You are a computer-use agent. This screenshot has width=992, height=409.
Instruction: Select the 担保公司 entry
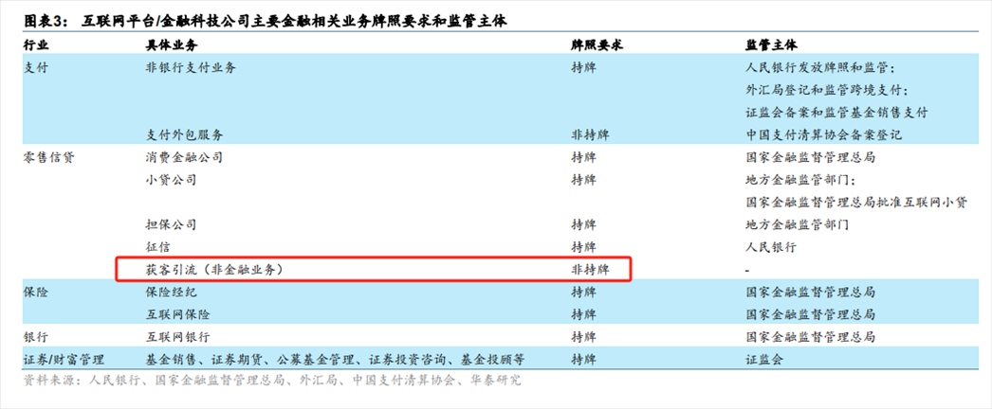coord(171,224)
